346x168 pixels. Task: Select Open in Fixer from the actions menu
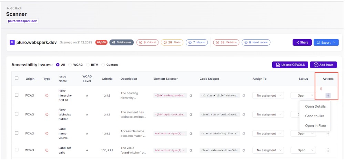(315, 126)
